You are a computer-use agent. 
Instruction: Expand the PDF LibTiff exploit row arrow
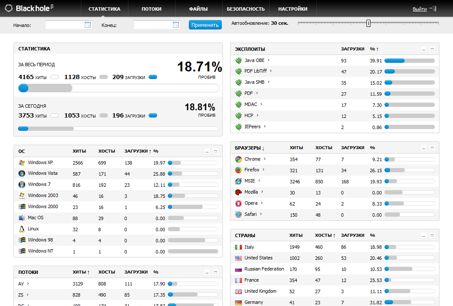(x=271, y=71)
